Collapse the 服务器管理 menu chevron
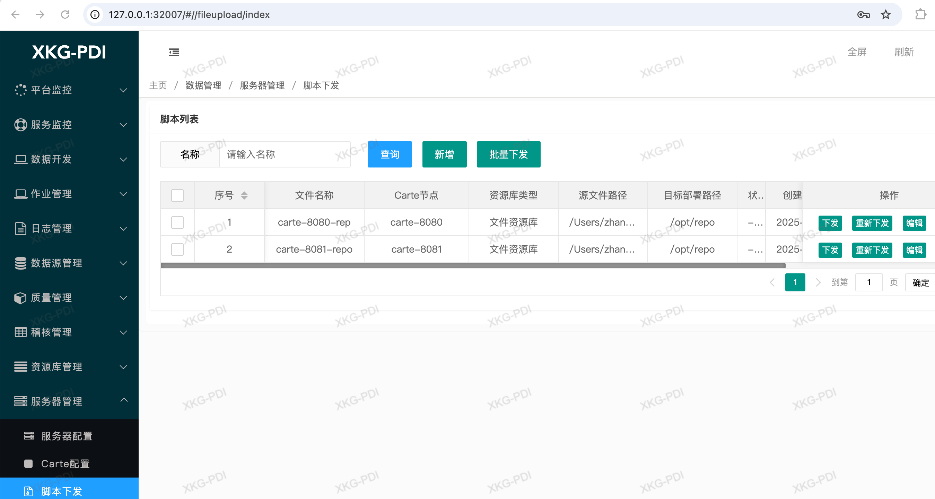This screenshot has width=935, height=499. pos(123,400)
